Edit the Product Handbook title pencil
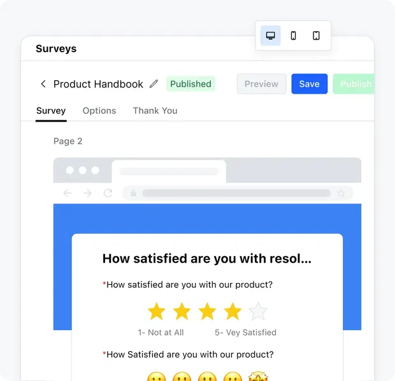Screen dimensions: 395x381 tap(154, 84)
